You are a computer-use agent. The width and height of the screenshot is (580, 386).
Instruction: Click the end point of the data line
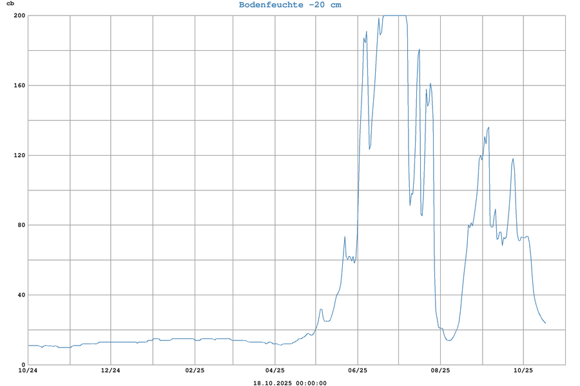(545, 323)
